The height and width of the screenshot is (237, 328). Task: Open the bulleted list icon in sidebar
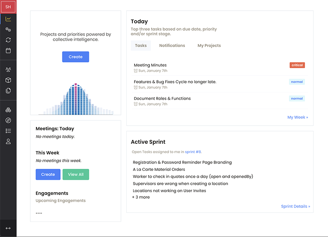8,131
